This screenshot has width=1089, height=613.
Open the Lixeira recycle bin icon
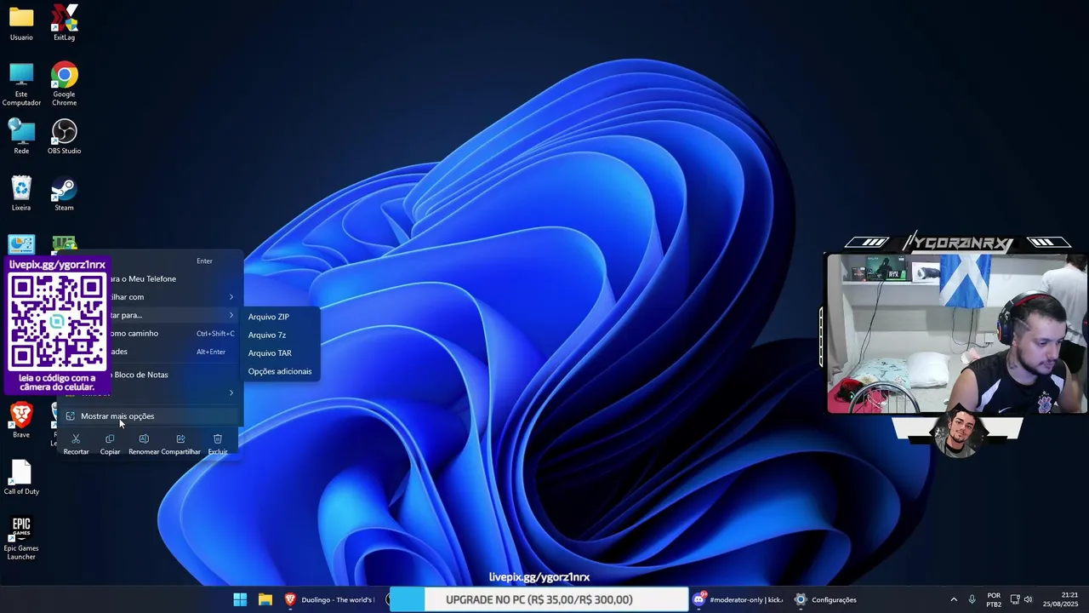(x=21, y=194)
